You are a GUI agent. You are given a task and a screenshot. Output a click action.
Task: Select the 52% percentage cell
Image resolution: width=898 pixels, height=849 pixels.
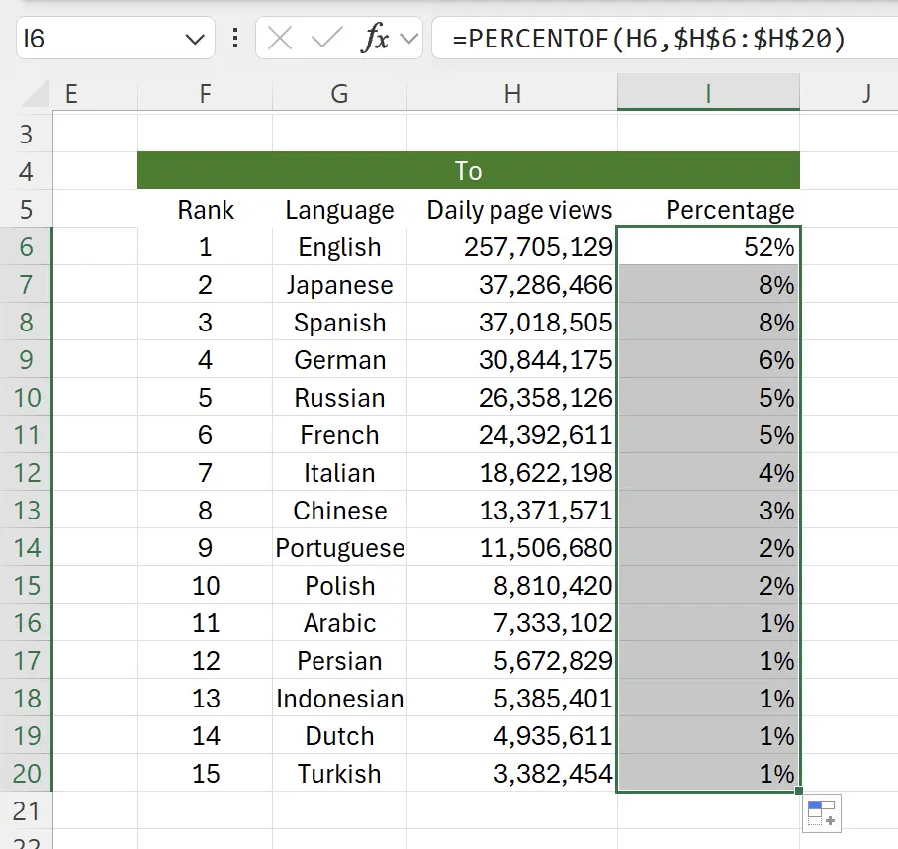click(x=708, y=247)
